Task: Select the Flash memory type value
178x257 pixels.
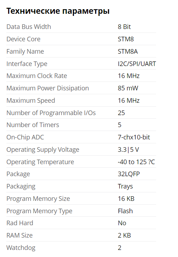Action: (x=125, y=211)
